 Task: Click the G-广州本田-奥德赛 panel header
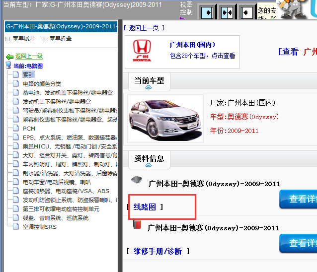[x=61, y=27]
